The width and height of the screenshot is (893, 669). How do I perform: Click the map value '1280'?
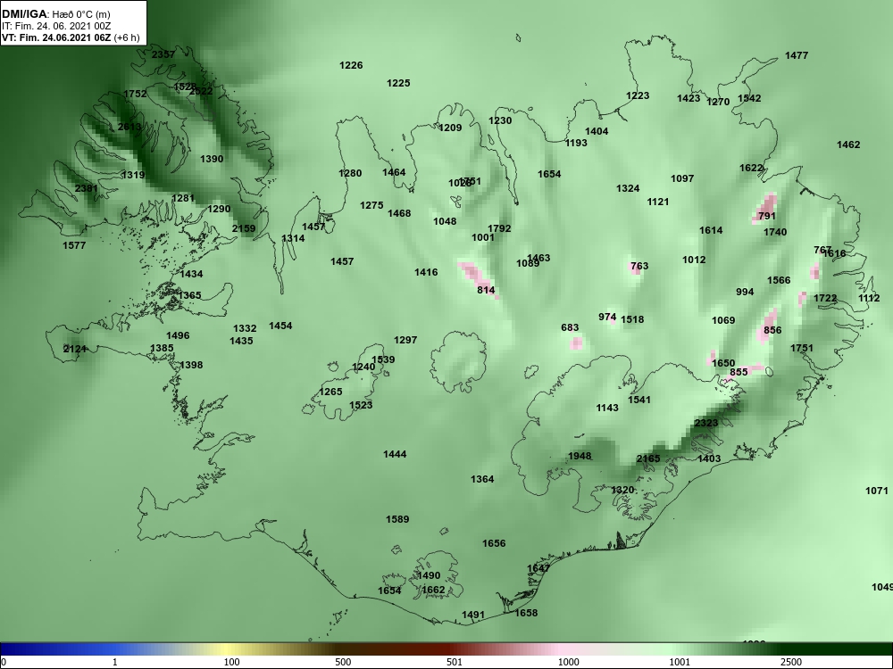[350, 174]
